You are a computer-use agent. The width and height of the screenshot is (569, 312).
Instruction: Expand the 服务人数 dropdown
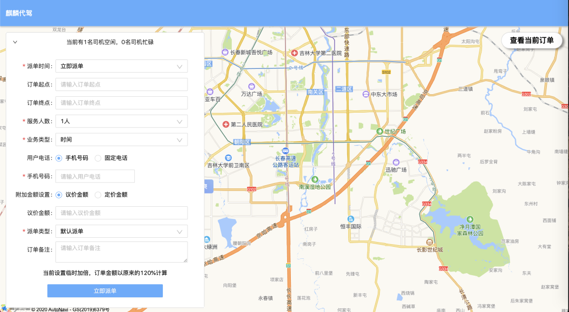(x=122, y=122)
